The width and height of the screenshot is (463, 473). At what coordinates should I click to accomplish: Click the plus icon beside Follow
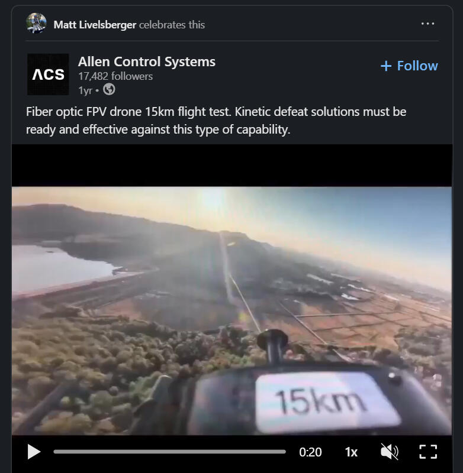point(386,66)
